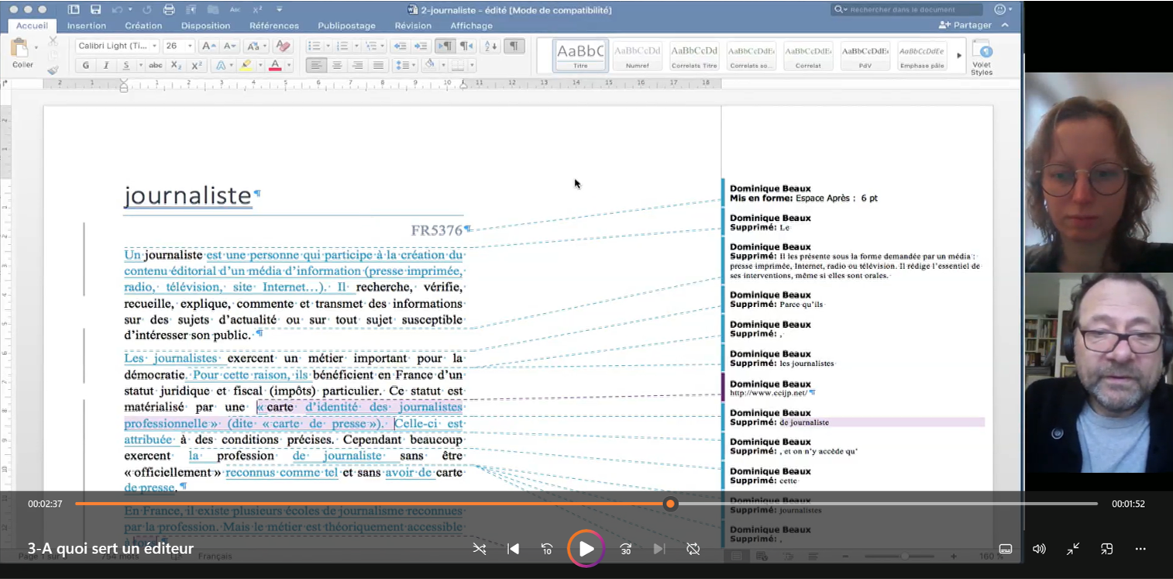Toggle show paragraph marks pilcrow
This screenshot has width=1173, height=579.
514,46
